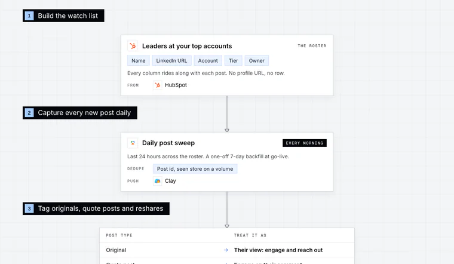
Task: Click the "Capture every new post daily" label
Action: pyautogui.click(x=80, y=113)
